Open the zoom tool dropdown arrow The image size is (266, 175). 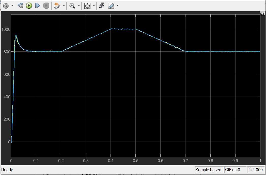[x=79, y=6]
